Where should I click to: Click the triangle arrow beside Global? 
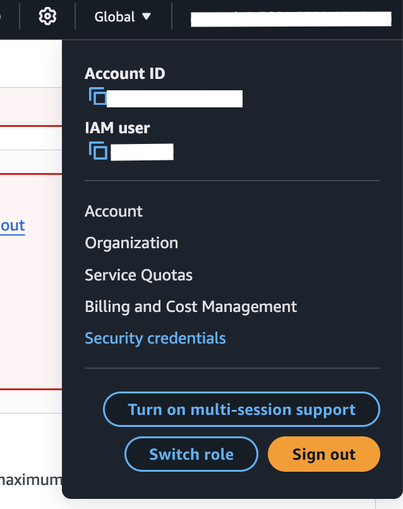tap(147, 16)
